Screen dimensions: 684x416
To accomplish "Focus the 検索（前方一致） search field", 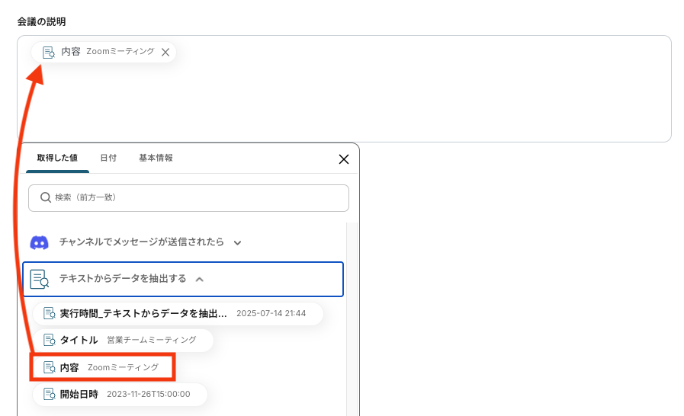I will (x=188, y=198).
